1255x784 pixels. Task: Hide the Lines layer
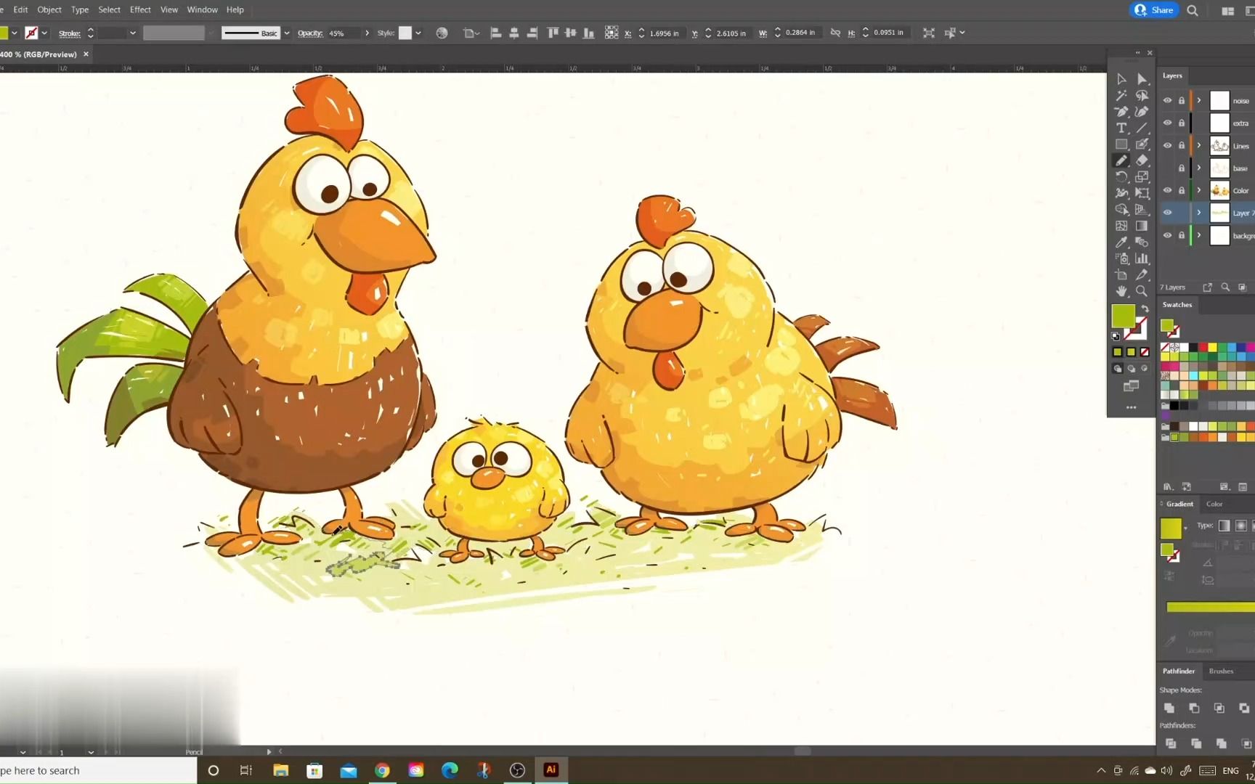click(1167, 145)
